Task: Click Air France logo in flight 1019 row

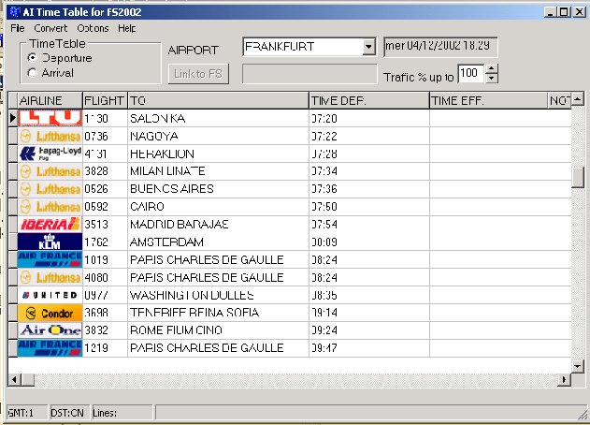Action: pyautogui.click(x=50, y=259)
